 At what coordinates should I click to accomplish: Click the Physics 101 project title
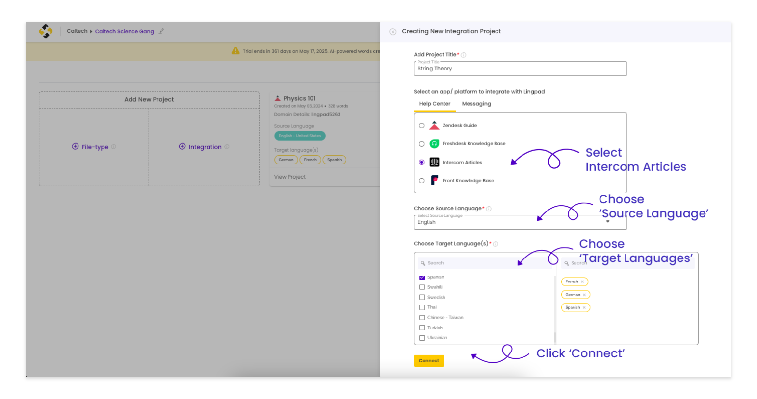point(300,98)
